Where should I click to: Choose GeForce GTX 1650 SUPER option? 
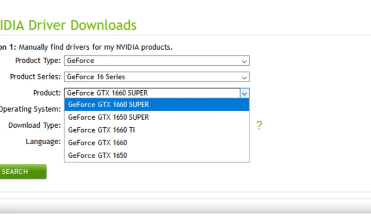pos(157,117)
